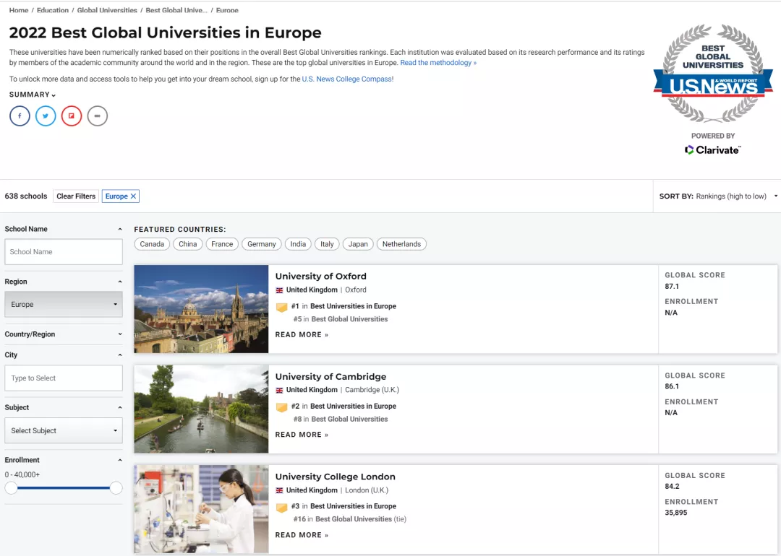This screenshot has height=556, width=781.
Task: Collapse the School Name filter section
Action: (x=119, y=230)
